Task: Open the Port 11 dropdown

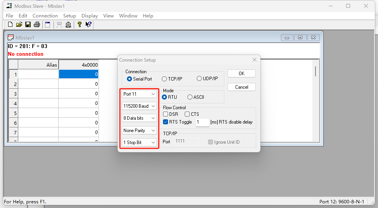Action: [x=139, y=94]
